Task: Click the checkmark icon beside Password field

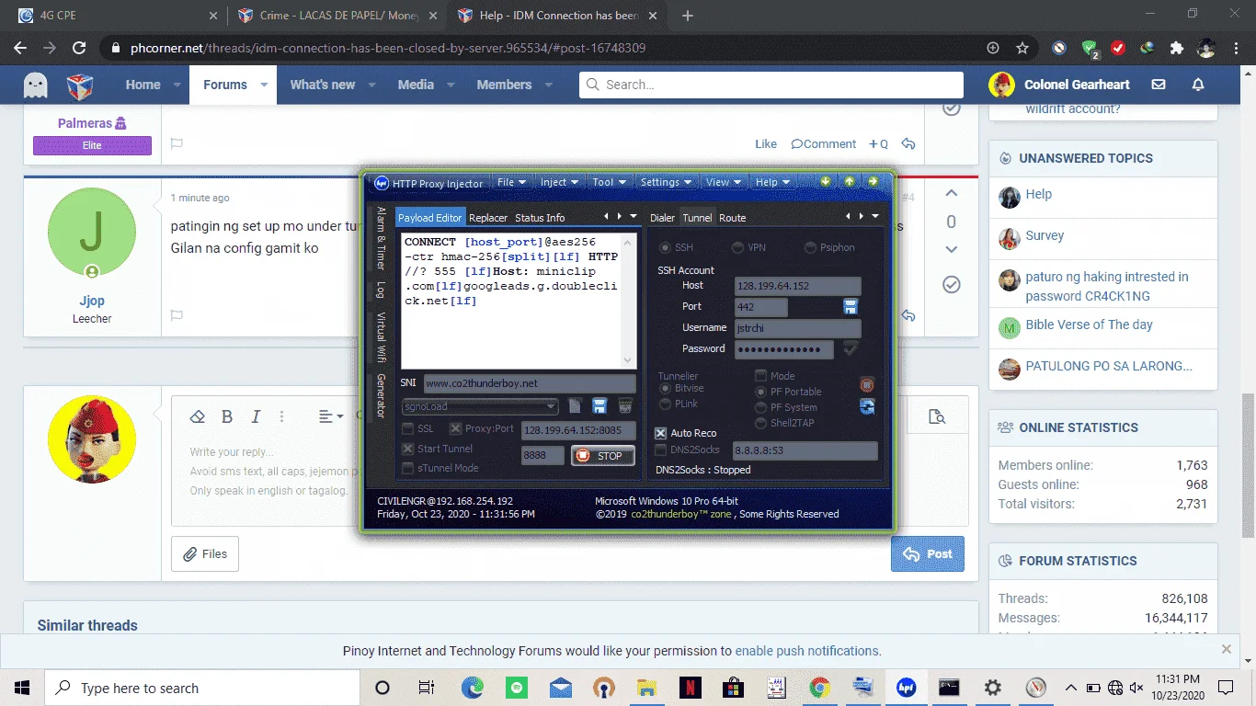Action: click(851, 348)
